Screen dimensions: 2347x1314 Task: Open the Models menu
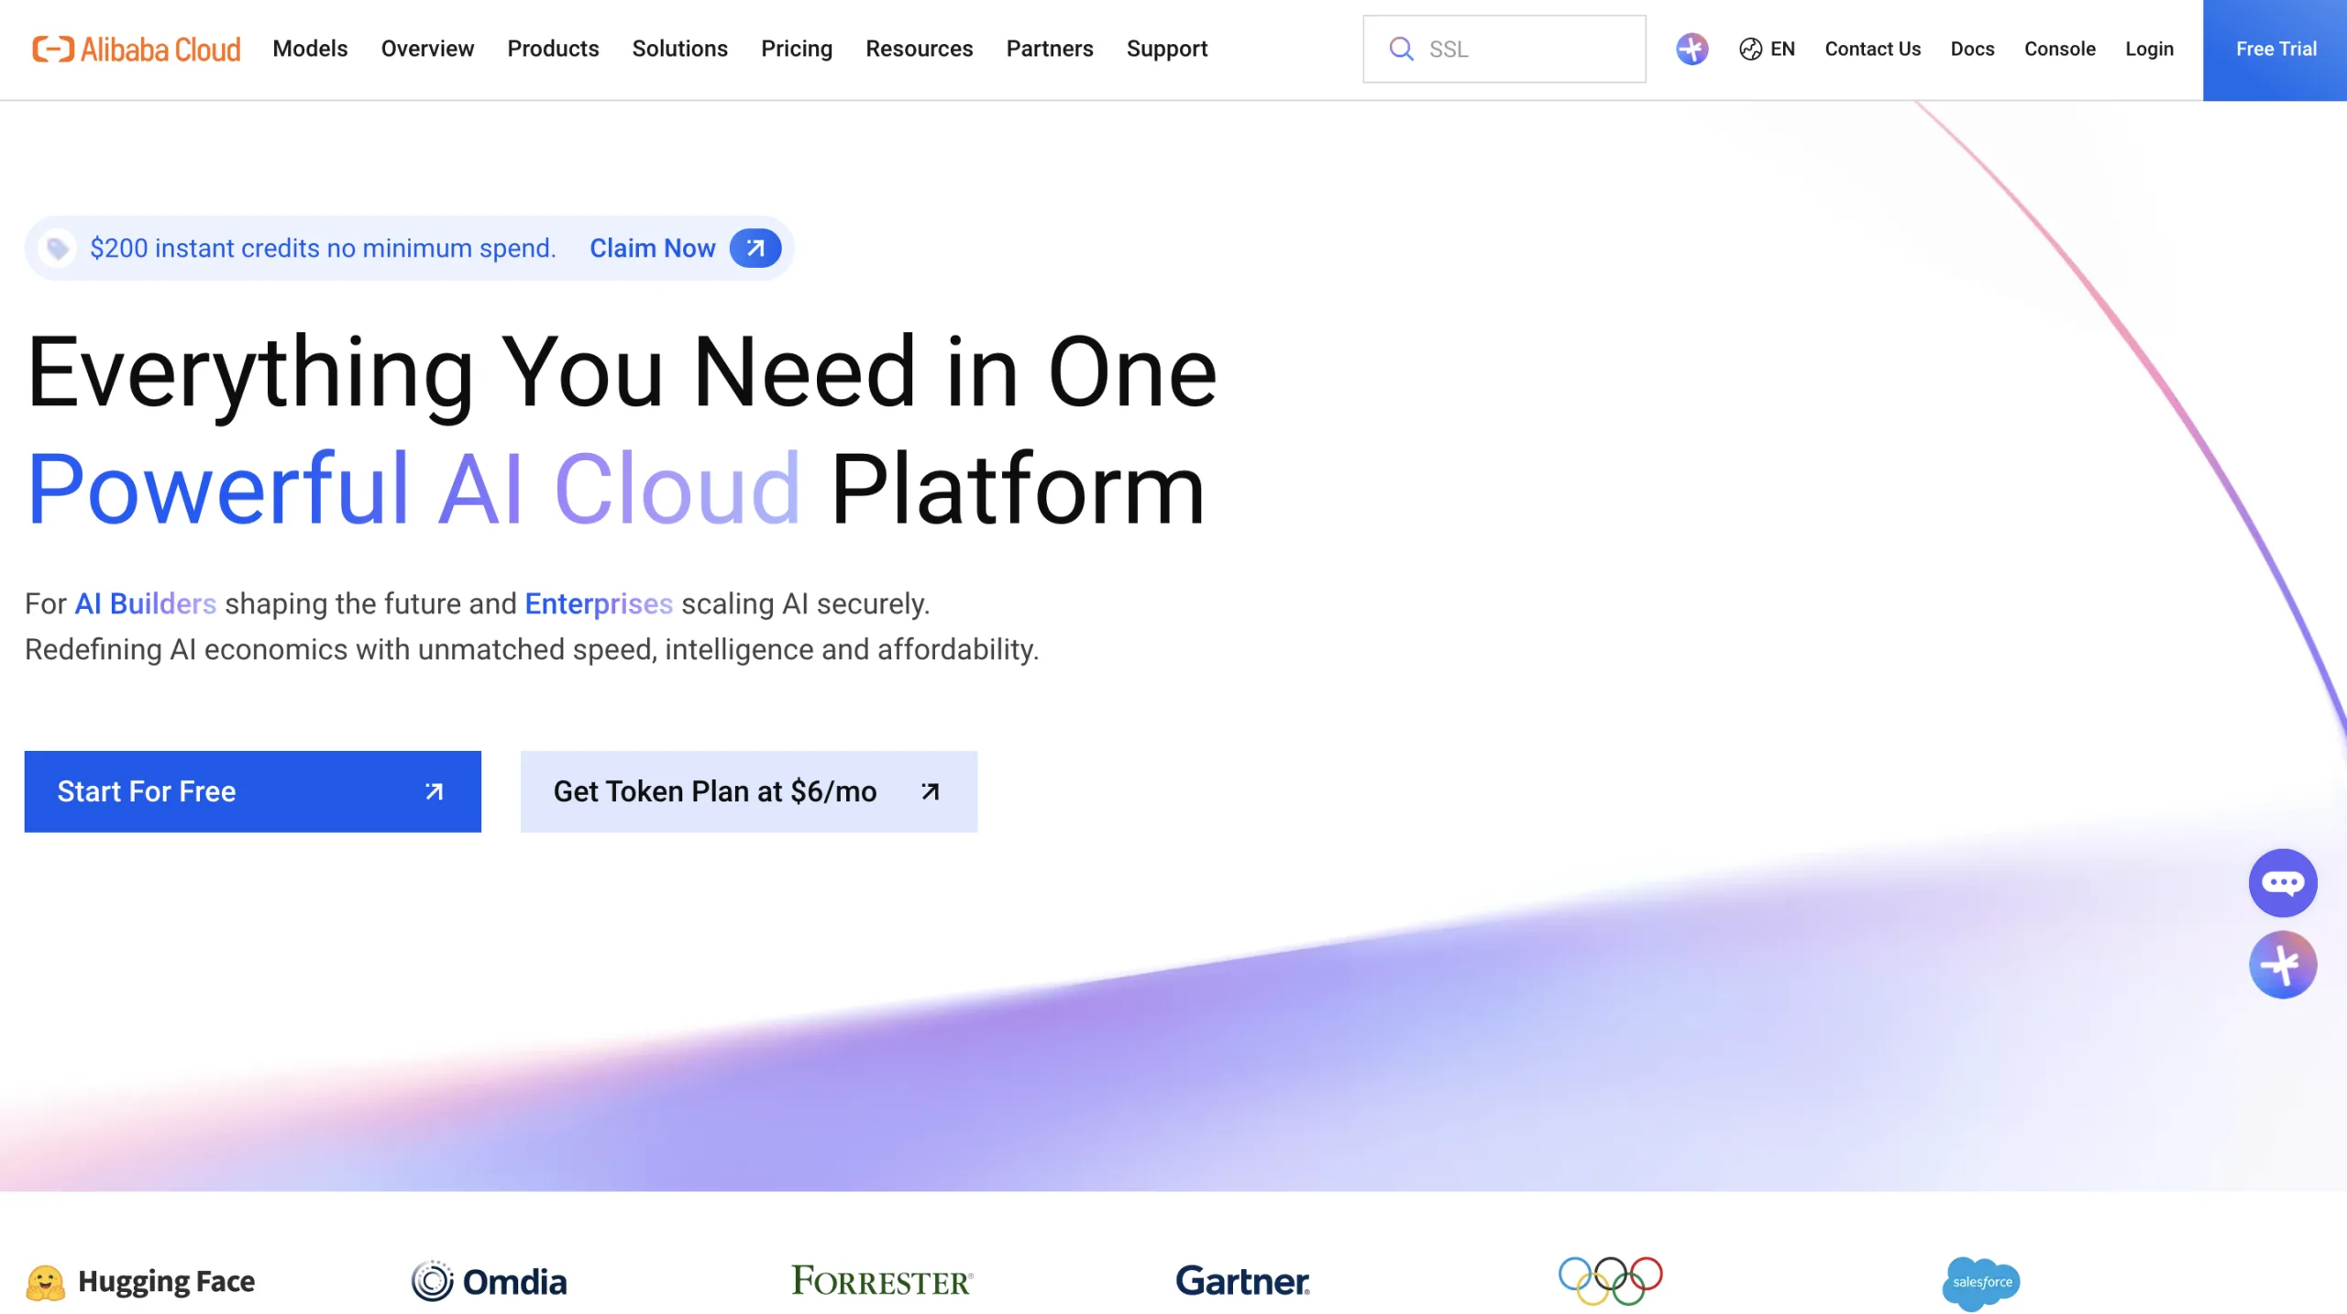tap(310, 49)
